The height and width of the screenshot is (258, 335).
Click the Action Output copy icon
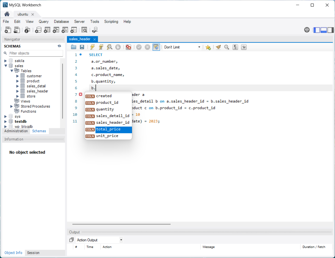(x=72, y=240)
